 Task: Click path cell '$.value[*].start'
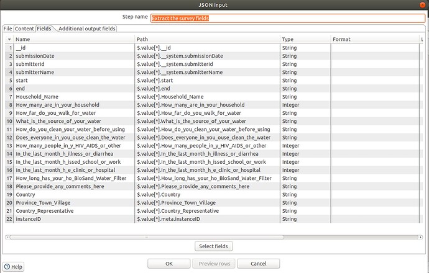point(208,81)
